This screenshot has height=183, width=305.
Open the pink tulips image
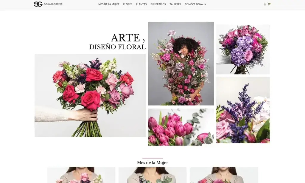(x=181, y=127)
